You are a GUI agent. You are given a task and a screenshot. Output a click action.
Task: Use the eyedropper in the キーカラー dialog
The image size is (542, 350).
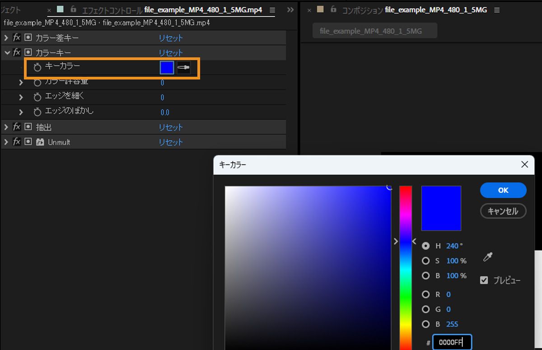[488, 257]
